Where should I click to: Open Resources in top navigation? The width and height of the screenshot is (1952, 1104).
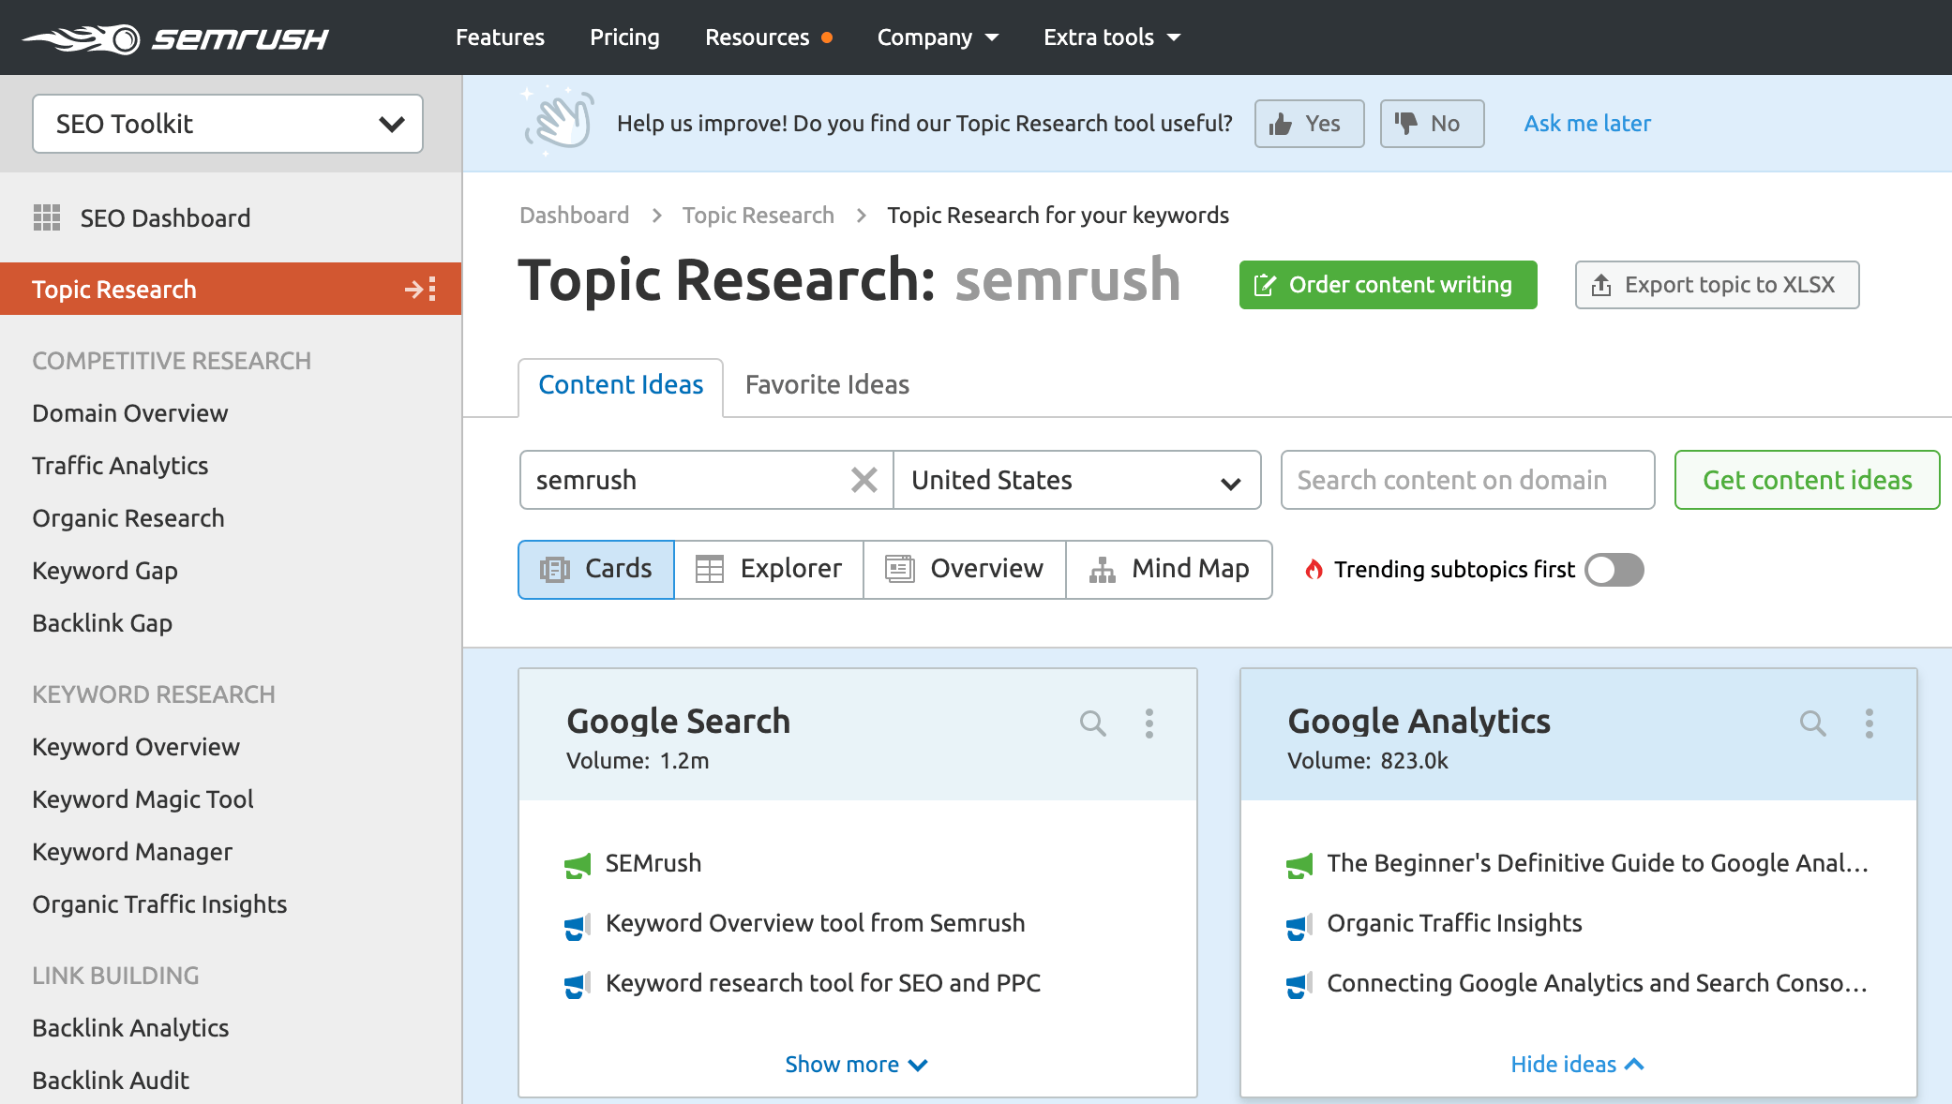[x=768, y=37]
